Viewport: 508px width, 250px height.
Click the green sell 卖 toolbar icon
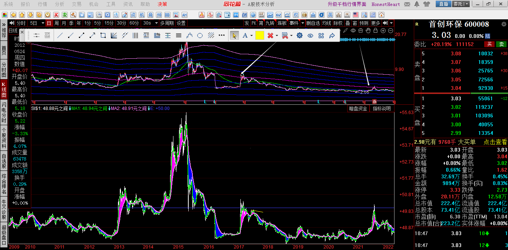pyautogui.click(x=64, y=15)
